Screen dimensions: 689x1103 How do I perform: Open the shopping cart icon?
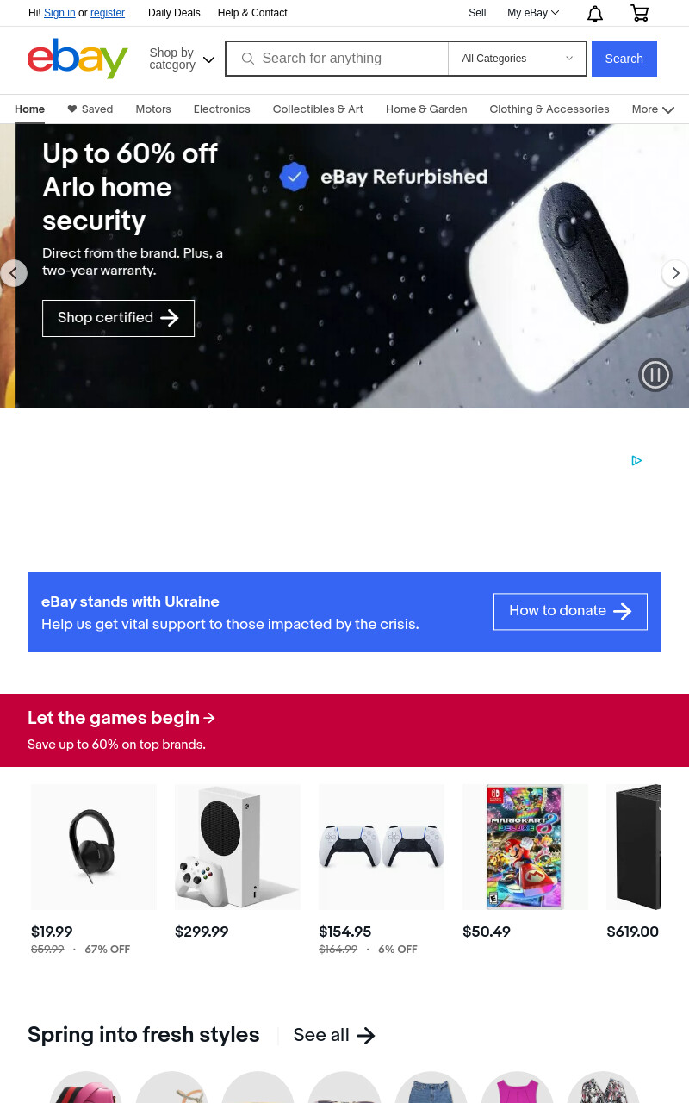tap(639, 13)
